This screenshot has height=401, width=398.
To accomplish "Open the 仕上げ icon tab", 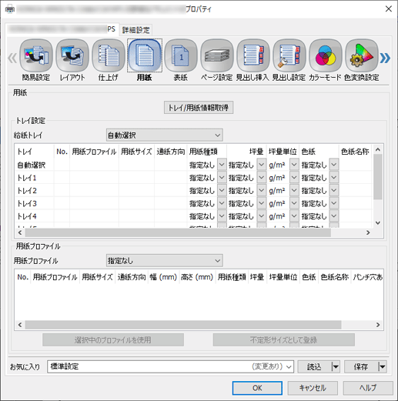I will coord(109,60).
